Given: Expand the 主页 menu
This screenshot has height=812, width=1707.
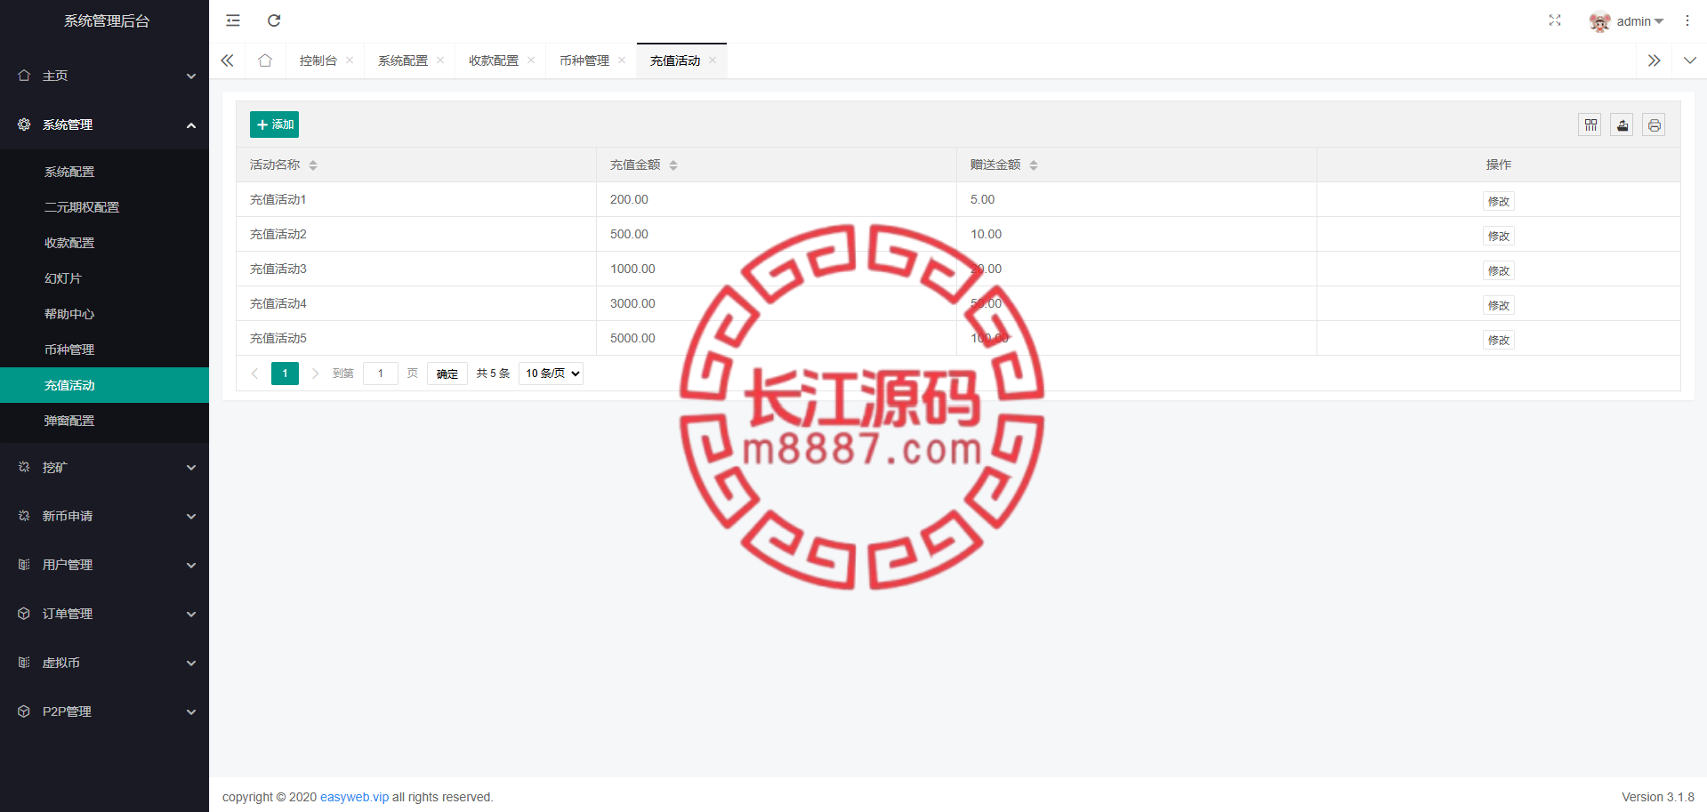Looking at the screenshot, I should [x=191, y=76].
